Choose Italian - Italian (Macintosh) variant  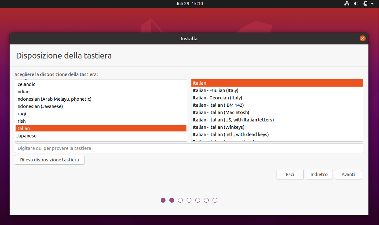pos(277,112)
